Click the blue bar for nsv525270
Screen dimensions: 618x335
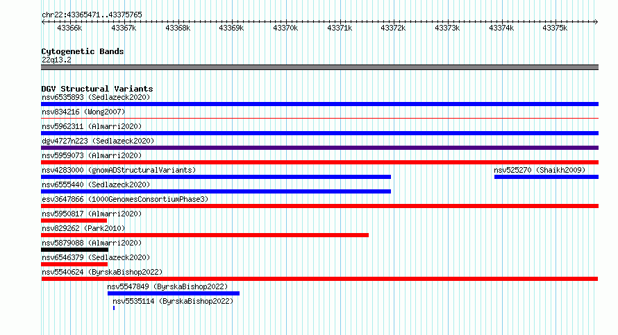[546, 177]
